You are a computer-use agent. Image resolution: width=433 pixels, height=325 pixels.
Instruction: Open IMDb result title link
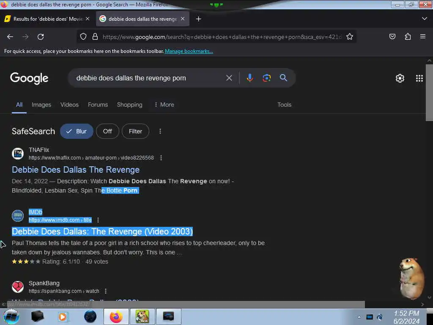(102, 231)
